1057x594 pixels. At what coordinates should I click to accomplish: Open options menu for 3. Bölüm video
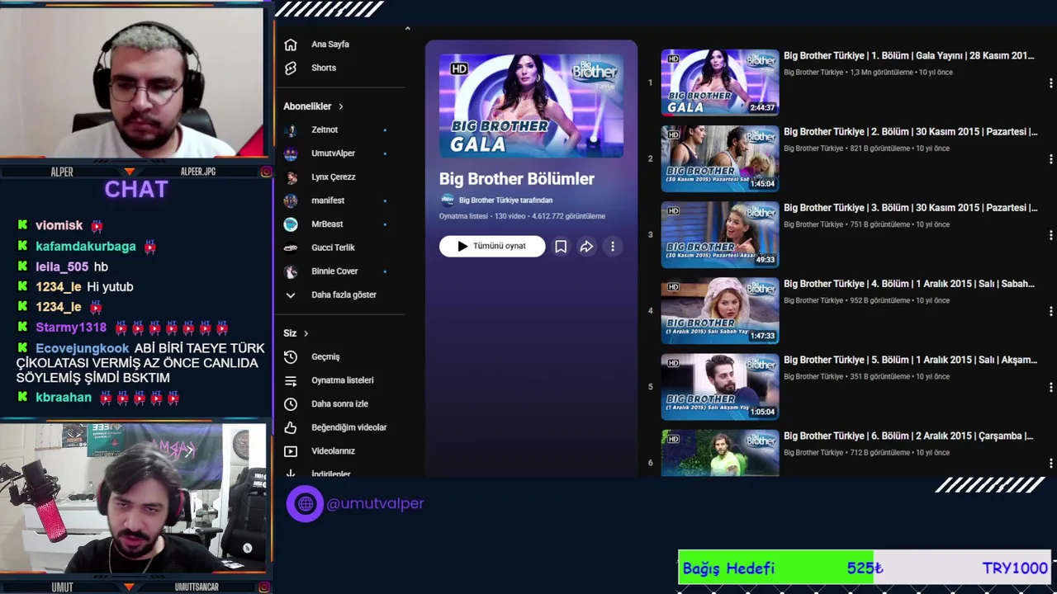(x=1050, y=235)
